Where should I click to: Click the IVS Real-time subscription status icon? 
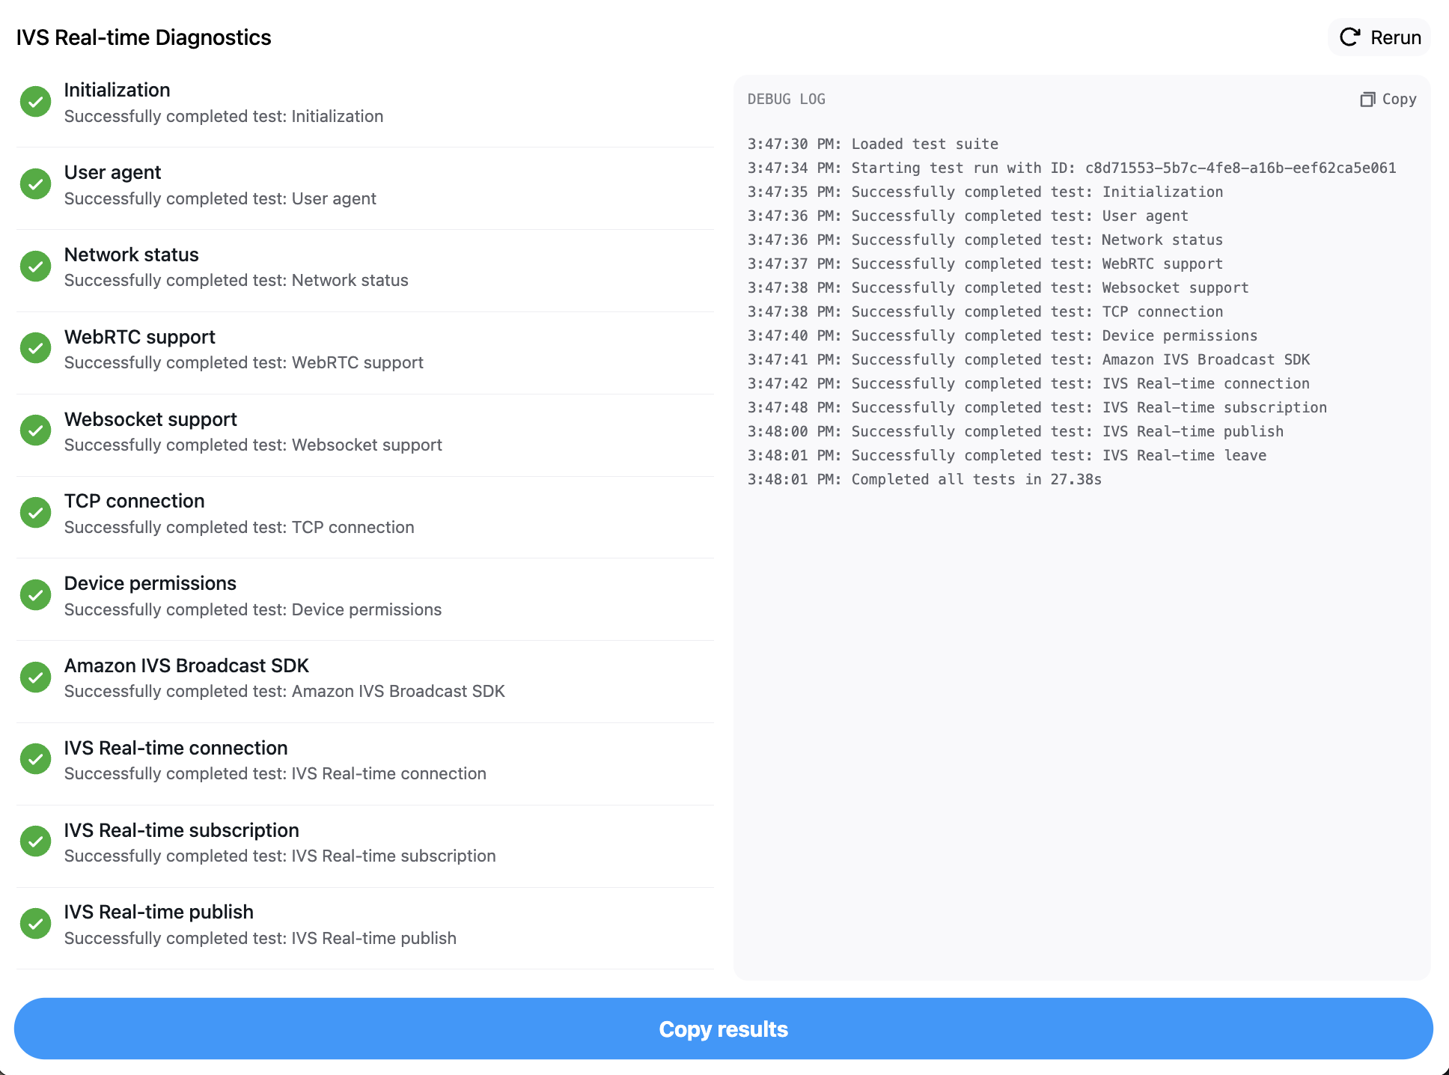coord(35,841)
